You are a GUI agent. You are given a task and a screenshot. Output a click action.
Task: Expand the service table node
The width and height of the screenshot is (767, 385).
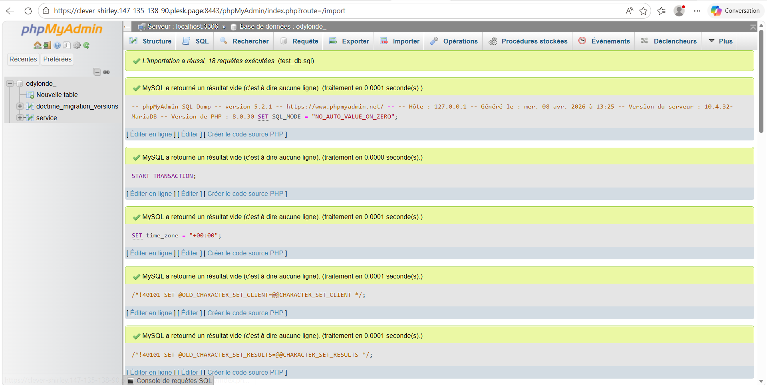[19, 118]
